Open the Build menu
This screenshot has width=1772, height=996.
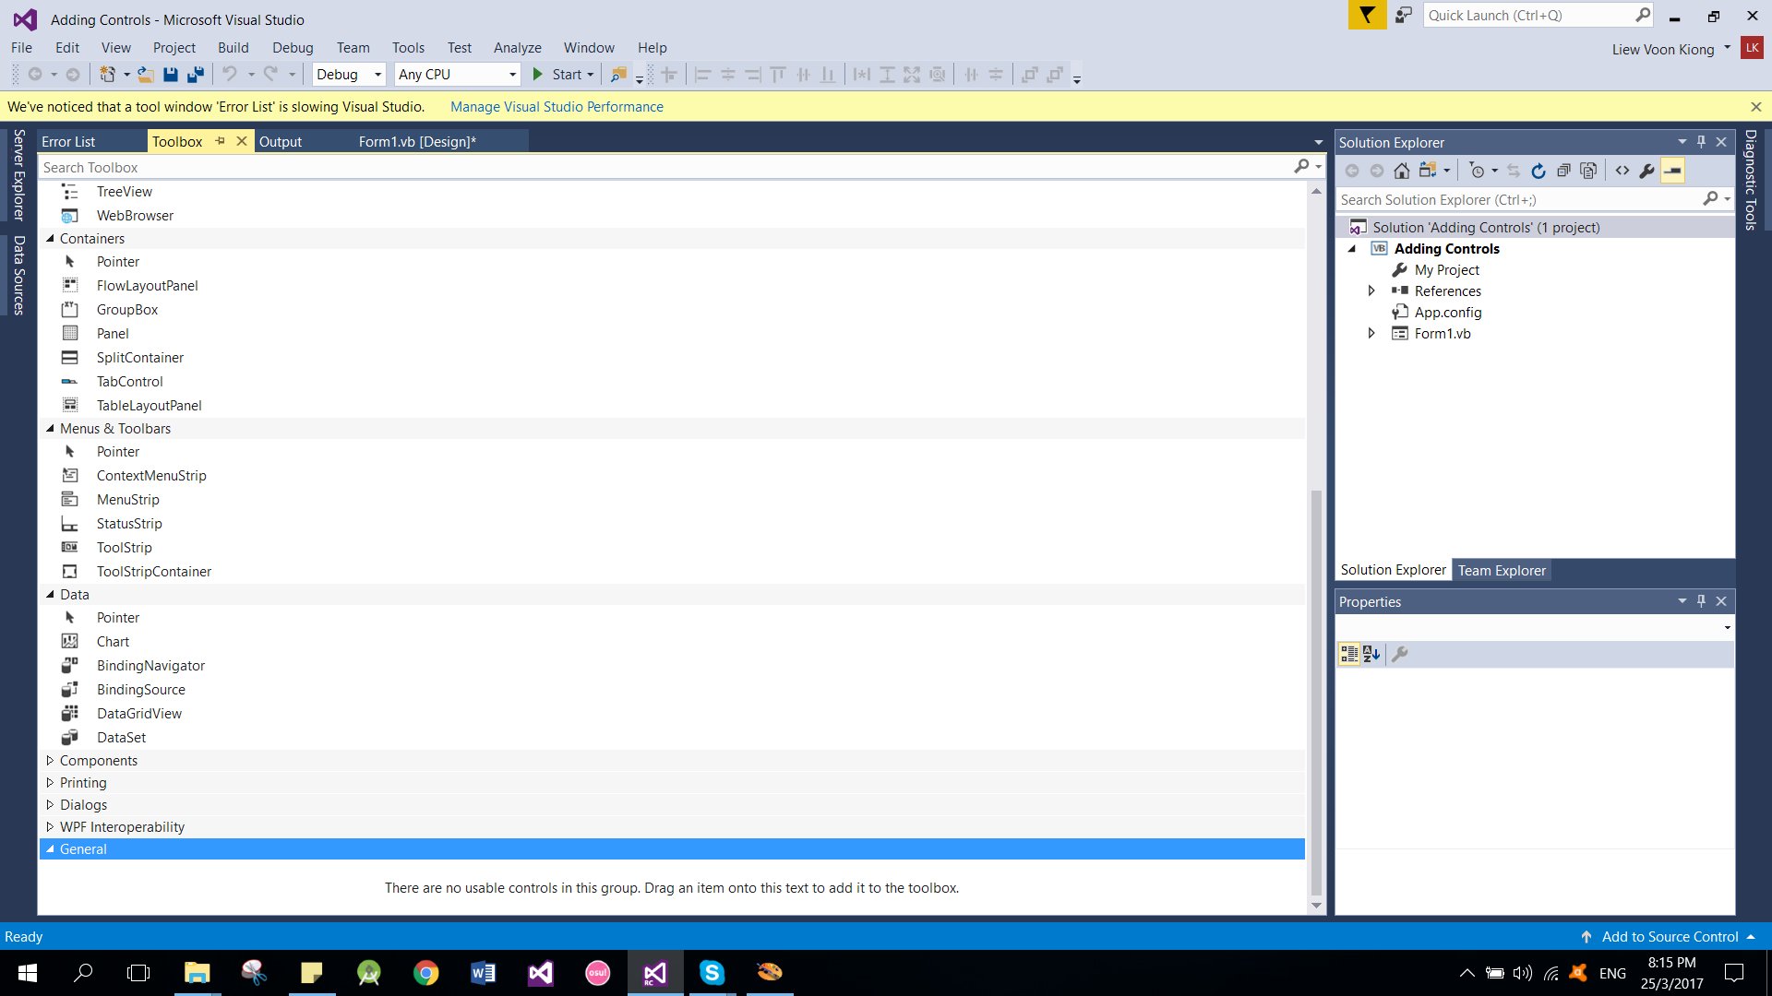click(x=233, y=48)
